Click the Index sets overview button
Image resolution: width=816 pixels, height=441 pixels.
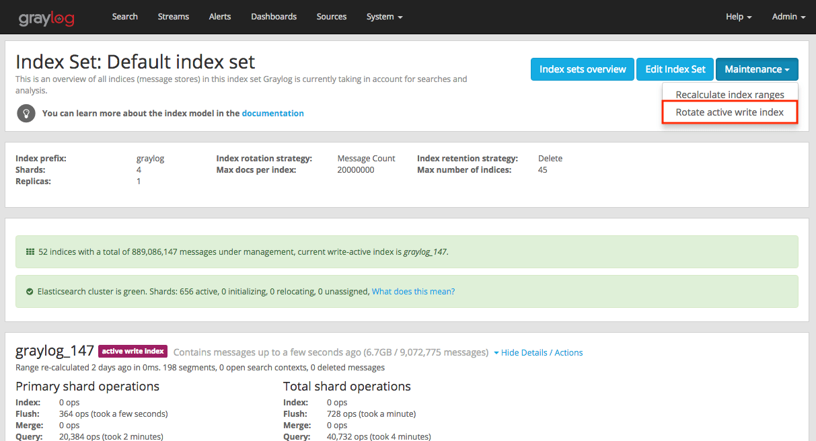point(583,69)
